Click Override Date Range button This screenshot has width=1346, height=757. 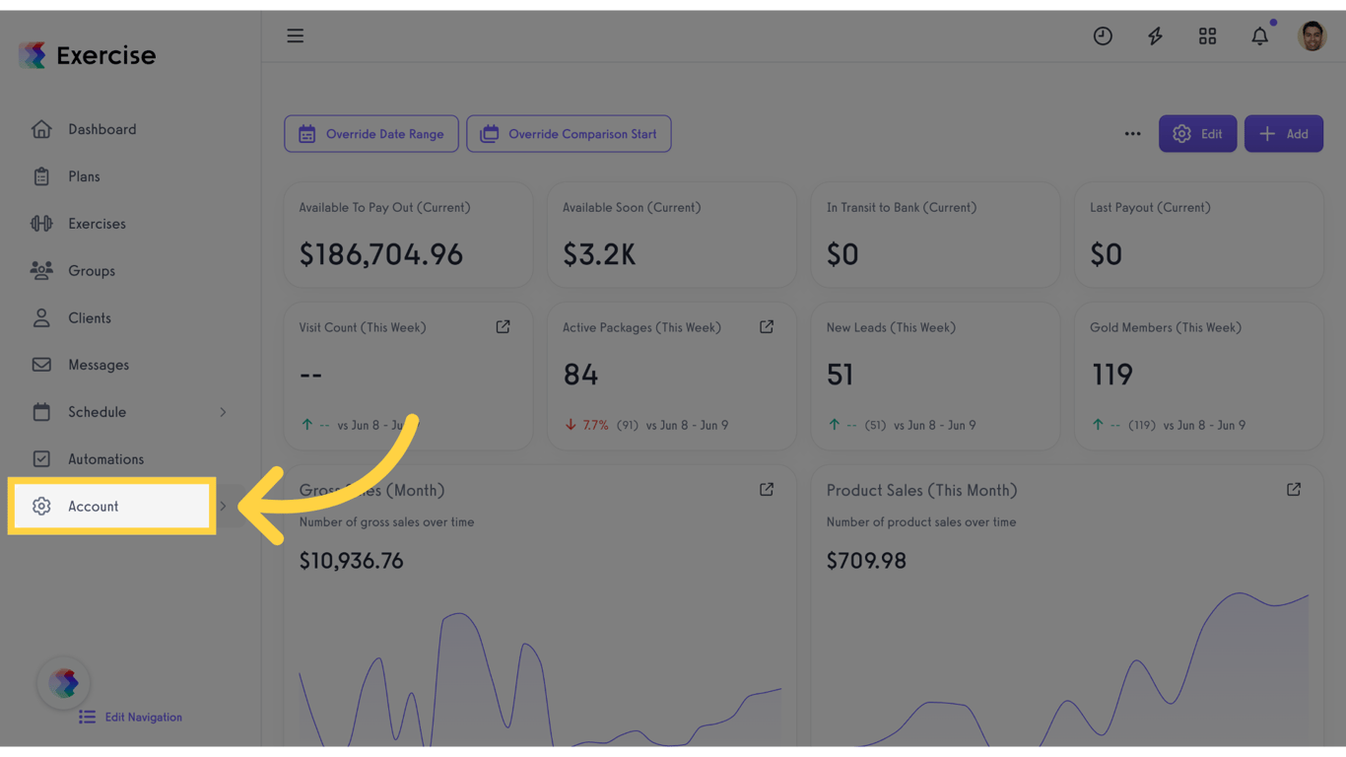tap(371, 134)
